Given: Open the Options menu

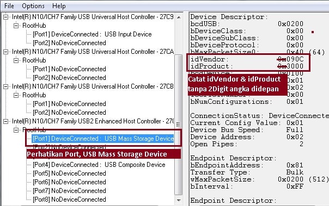Looking at the screenshot, I should 33,5.
